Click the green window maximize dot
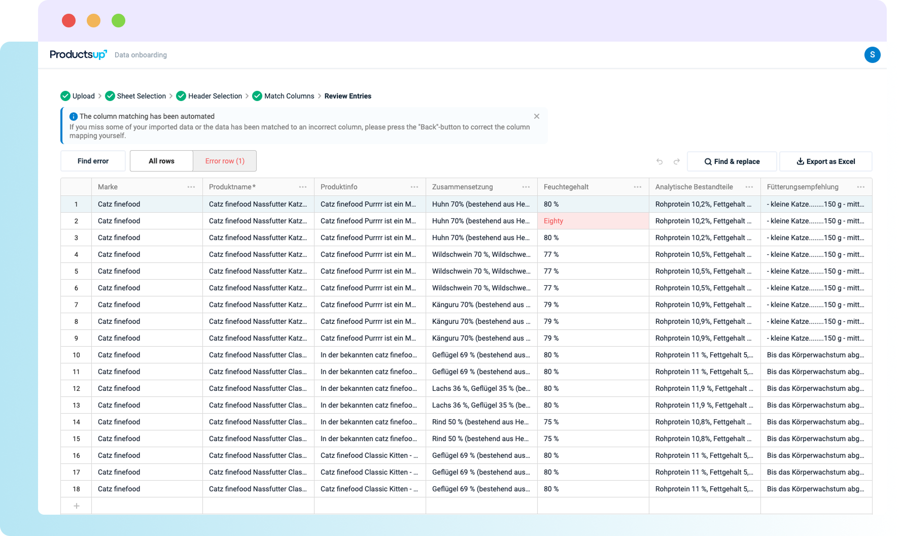The height and width of the screenshot is (536, 903). 118,20
